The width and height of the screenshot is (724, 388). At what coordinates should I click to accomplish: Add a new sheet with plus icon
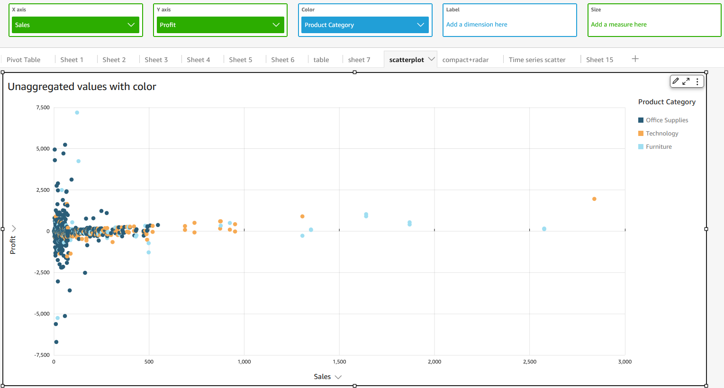635,59
